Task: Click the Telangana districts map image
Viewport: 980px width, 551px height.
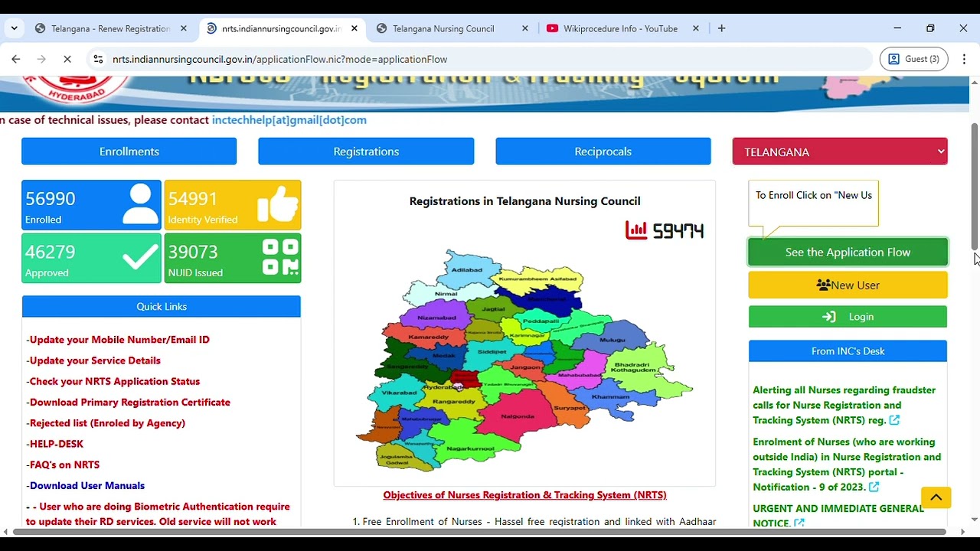Action: tap(524, 360)
